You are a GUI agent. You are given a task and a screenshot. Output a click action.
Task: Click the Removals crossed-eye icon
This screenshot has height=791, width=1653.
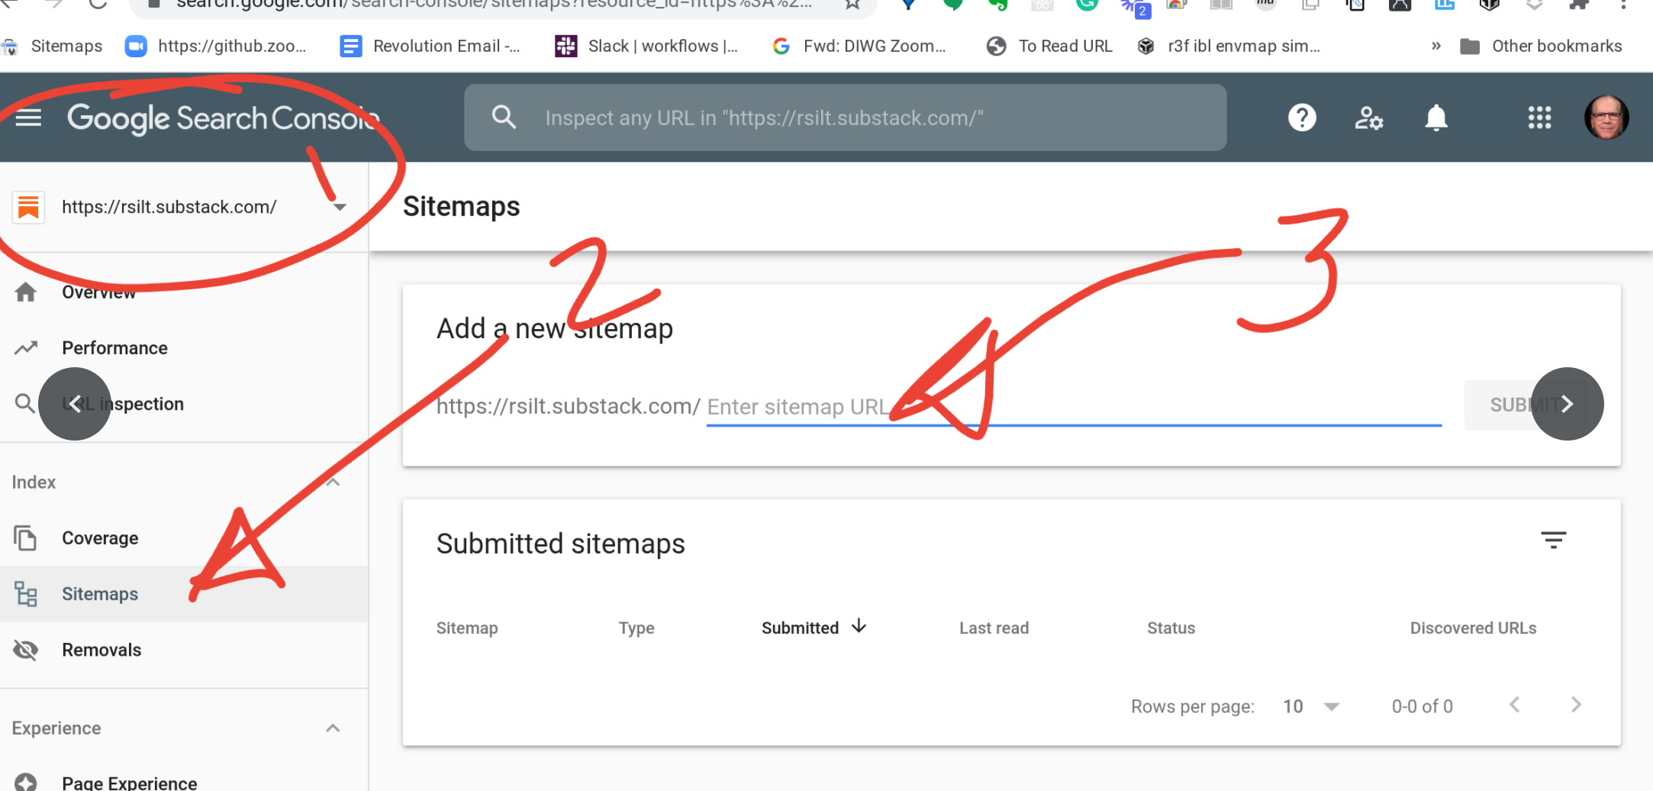[x=25, y=650]
